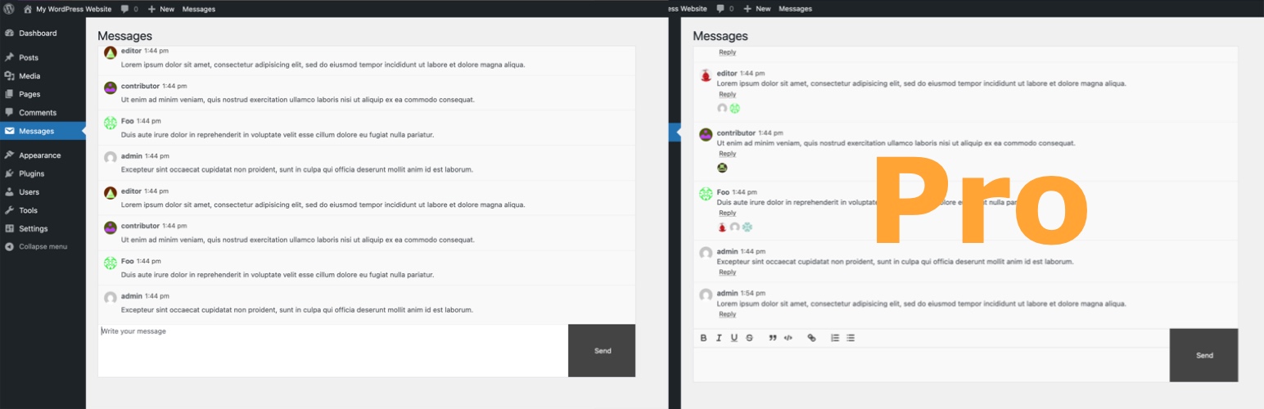Click the rich text message area
The height and width of the screenshot is (409, 1264).
click(x=932, y=364)
